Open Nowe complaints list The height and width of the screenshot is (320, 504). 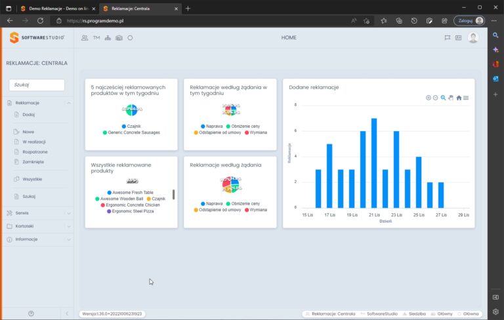[x=28, y=132]
